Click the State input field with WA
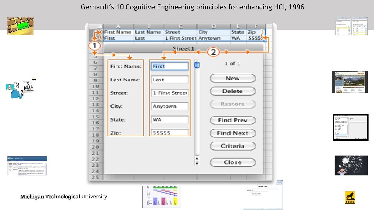 (169, 119)
